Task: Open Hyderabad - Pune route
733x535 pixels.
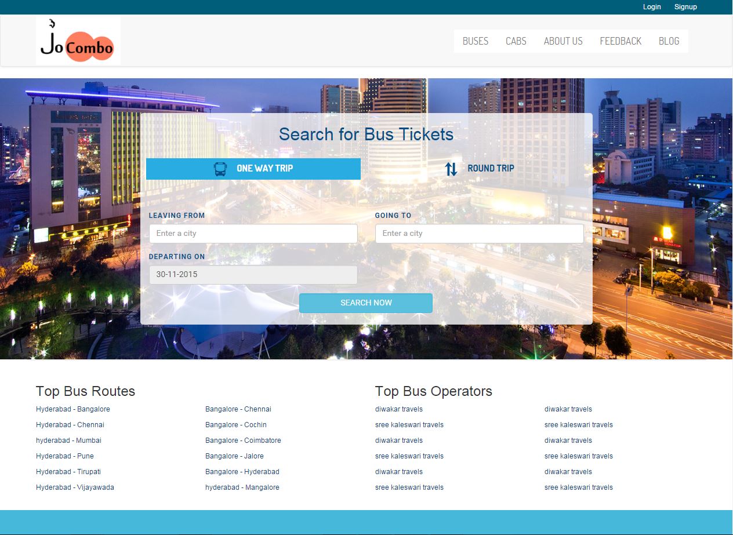Action: 65,456
